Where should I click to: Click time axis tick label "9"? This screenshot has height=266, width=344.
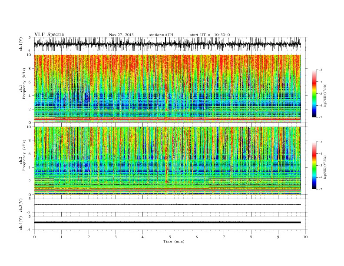pos(278,237)
